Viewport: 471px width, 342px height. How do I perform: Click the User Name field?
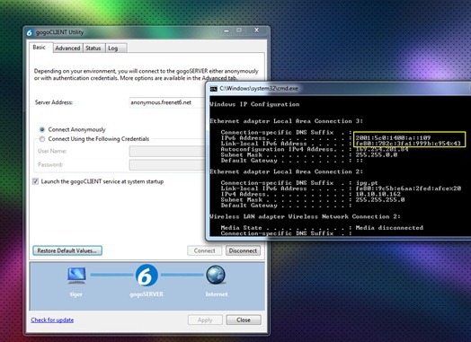pos(167,151)
